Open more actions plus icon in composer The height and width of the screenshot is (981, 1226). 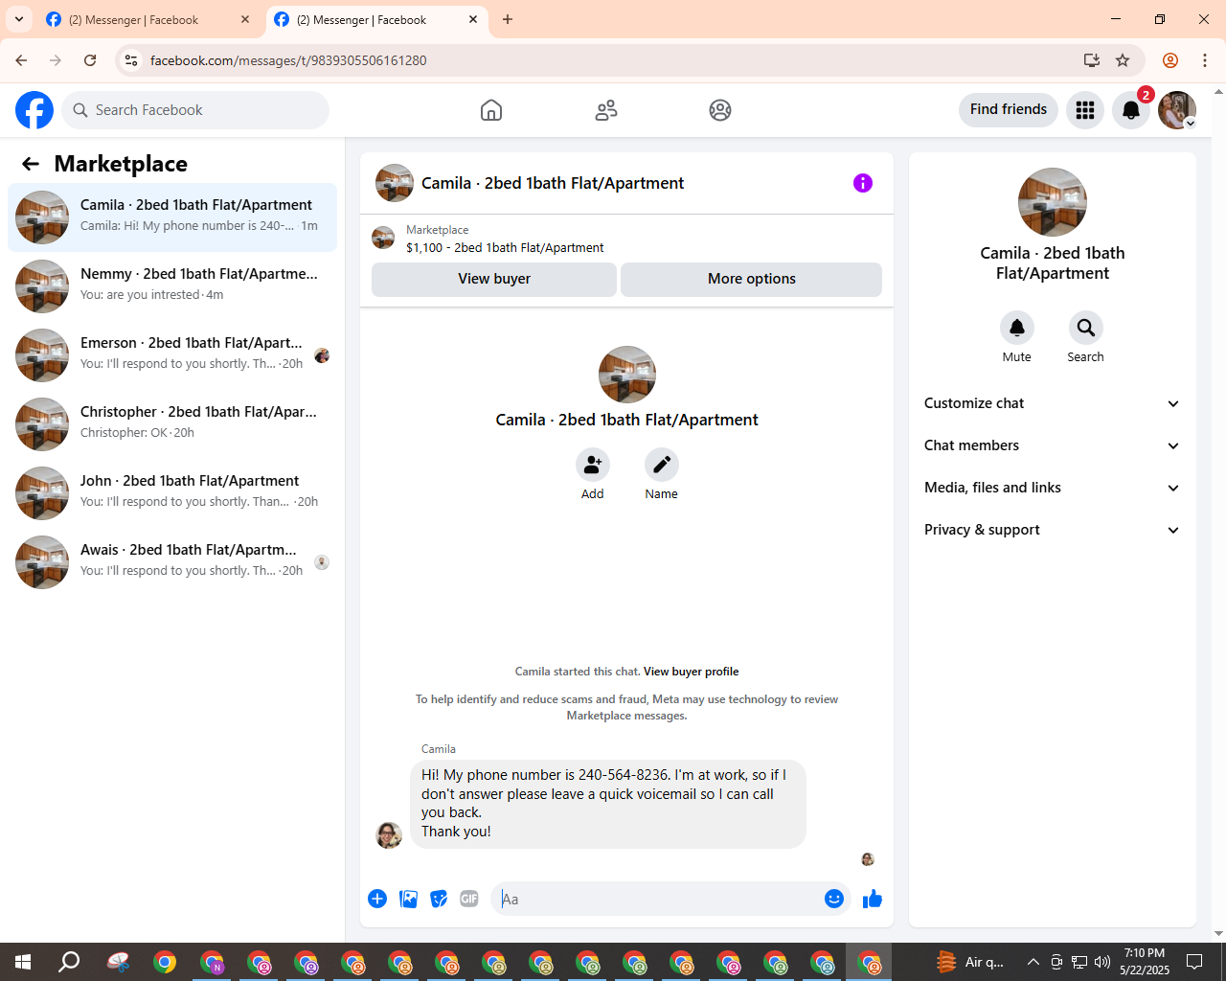(377, 899)
